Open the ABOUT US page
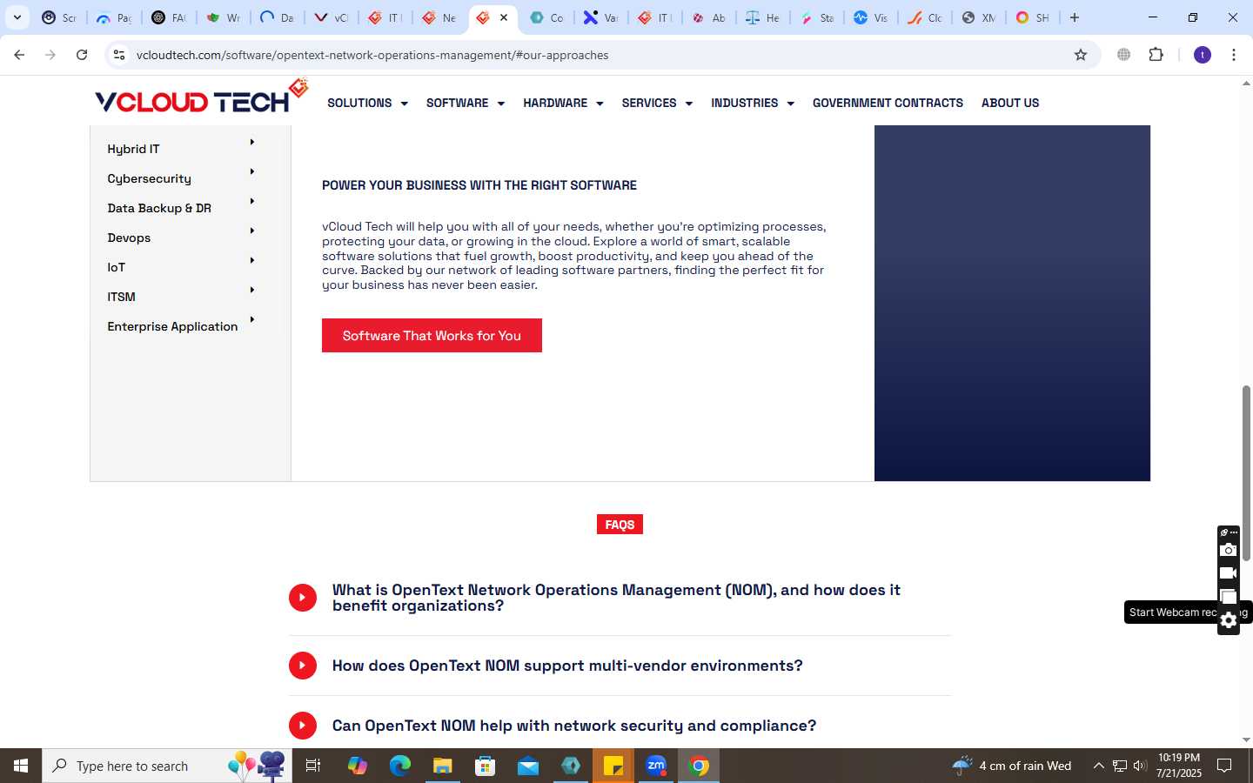Image resolution: width=1253 pixels, height=783 pixels. coord(1010,103)
